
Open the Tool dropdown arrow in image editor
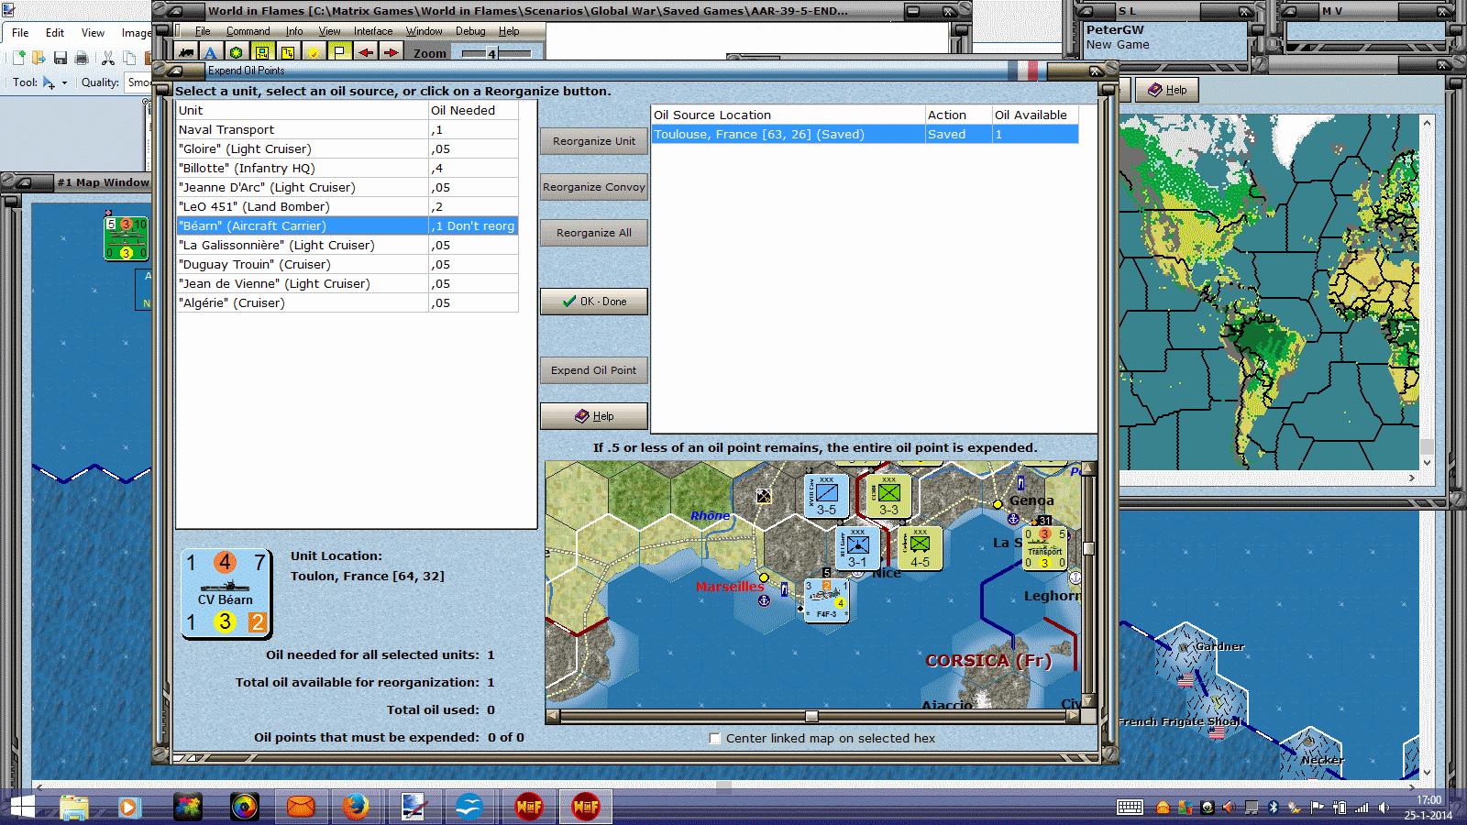coord(64,82)
